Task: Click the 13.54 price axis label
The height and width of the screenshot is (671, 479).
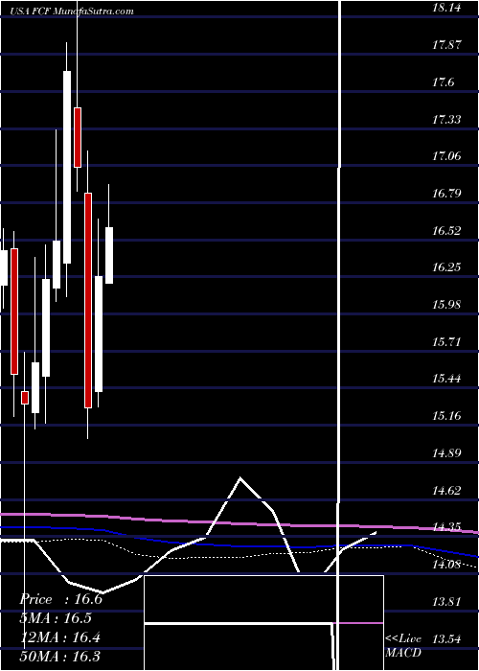Action: coord(446,639)
